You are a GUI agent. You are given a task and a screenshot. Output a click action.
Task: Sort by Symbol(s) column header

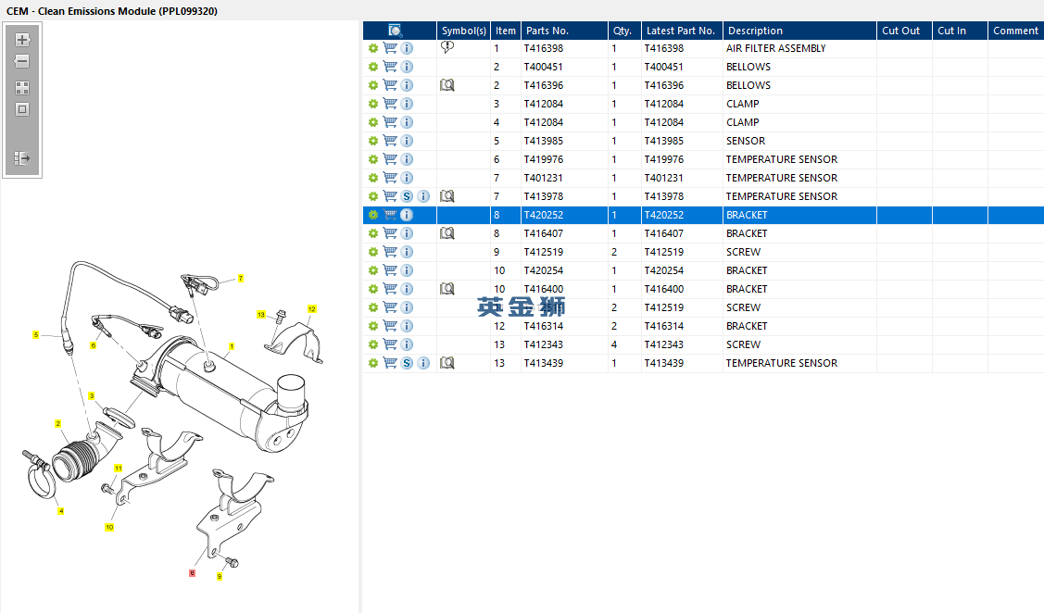point(464,31)
